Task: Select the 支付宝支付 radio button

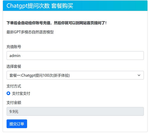Action: coord(8,93)
